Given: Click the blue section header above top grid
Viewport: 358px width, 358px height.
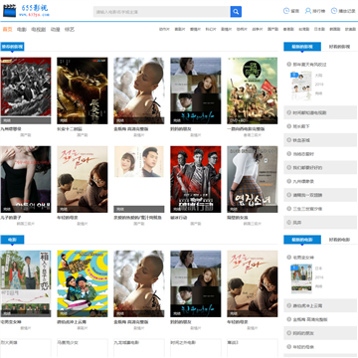Looking at the screenshot, I should 12,47.
